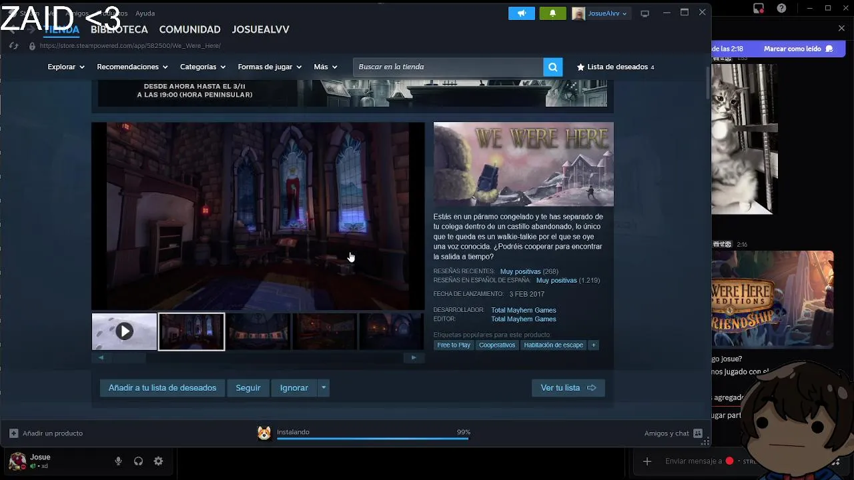
Task: Click the Discord inbox icon in the title bar
Action: coord(759,9)
